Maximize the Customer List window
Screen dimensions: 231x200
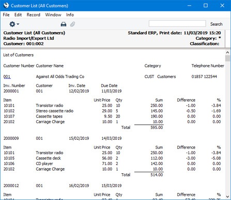(x=206, y=6)
